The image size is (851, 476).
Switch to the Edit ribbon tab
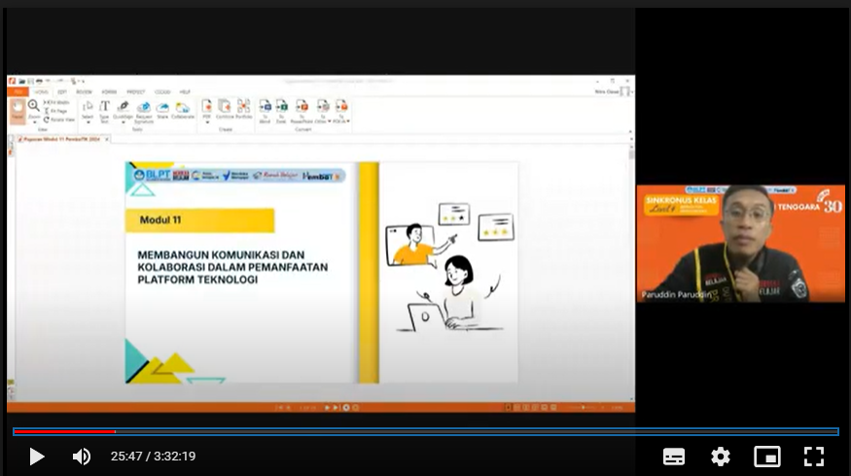point(62,92)
